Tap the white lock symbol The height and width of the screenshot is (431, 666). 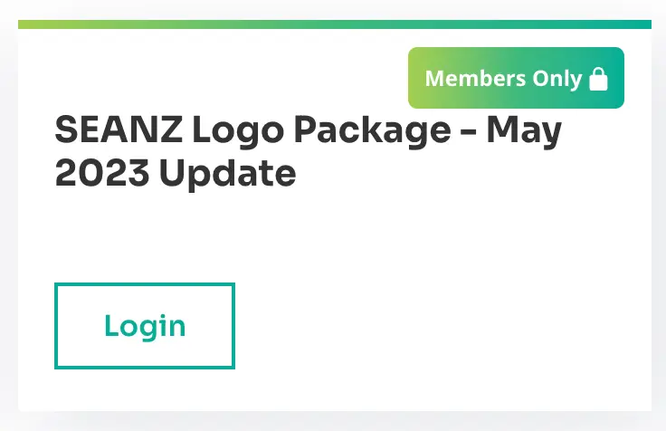click(598, 79)
